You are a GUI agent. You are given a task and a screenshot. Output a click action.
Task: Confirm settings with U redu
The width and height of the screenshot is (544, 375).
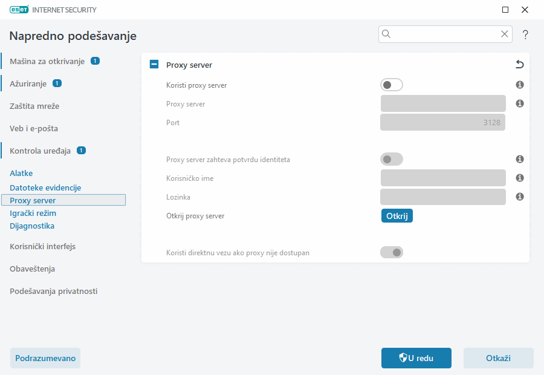pos(416,358)
